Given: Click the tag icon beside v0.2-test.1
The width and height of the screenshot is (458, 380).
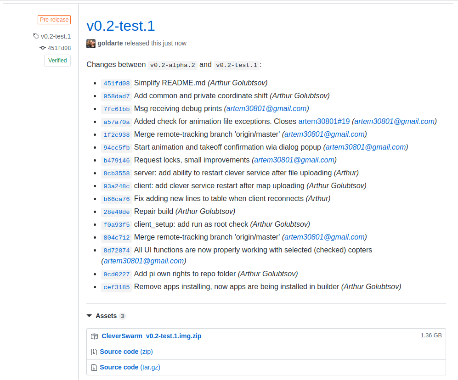Looking at the screenshot, I should pos(36,36).
